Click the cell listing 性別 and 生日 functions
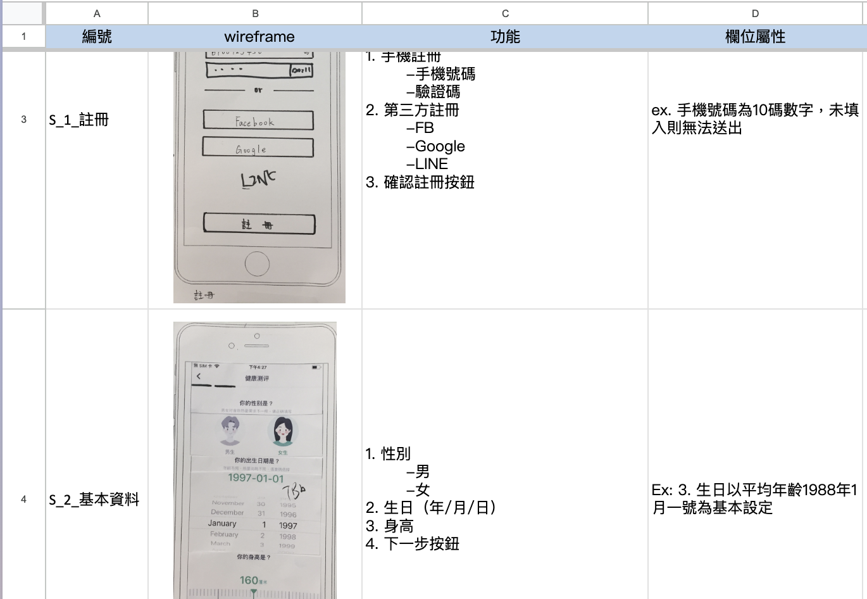 (x=505, y=454)
